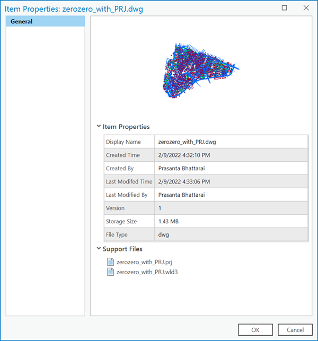
Task: Click the Created Time label
Action: (123, 155)
